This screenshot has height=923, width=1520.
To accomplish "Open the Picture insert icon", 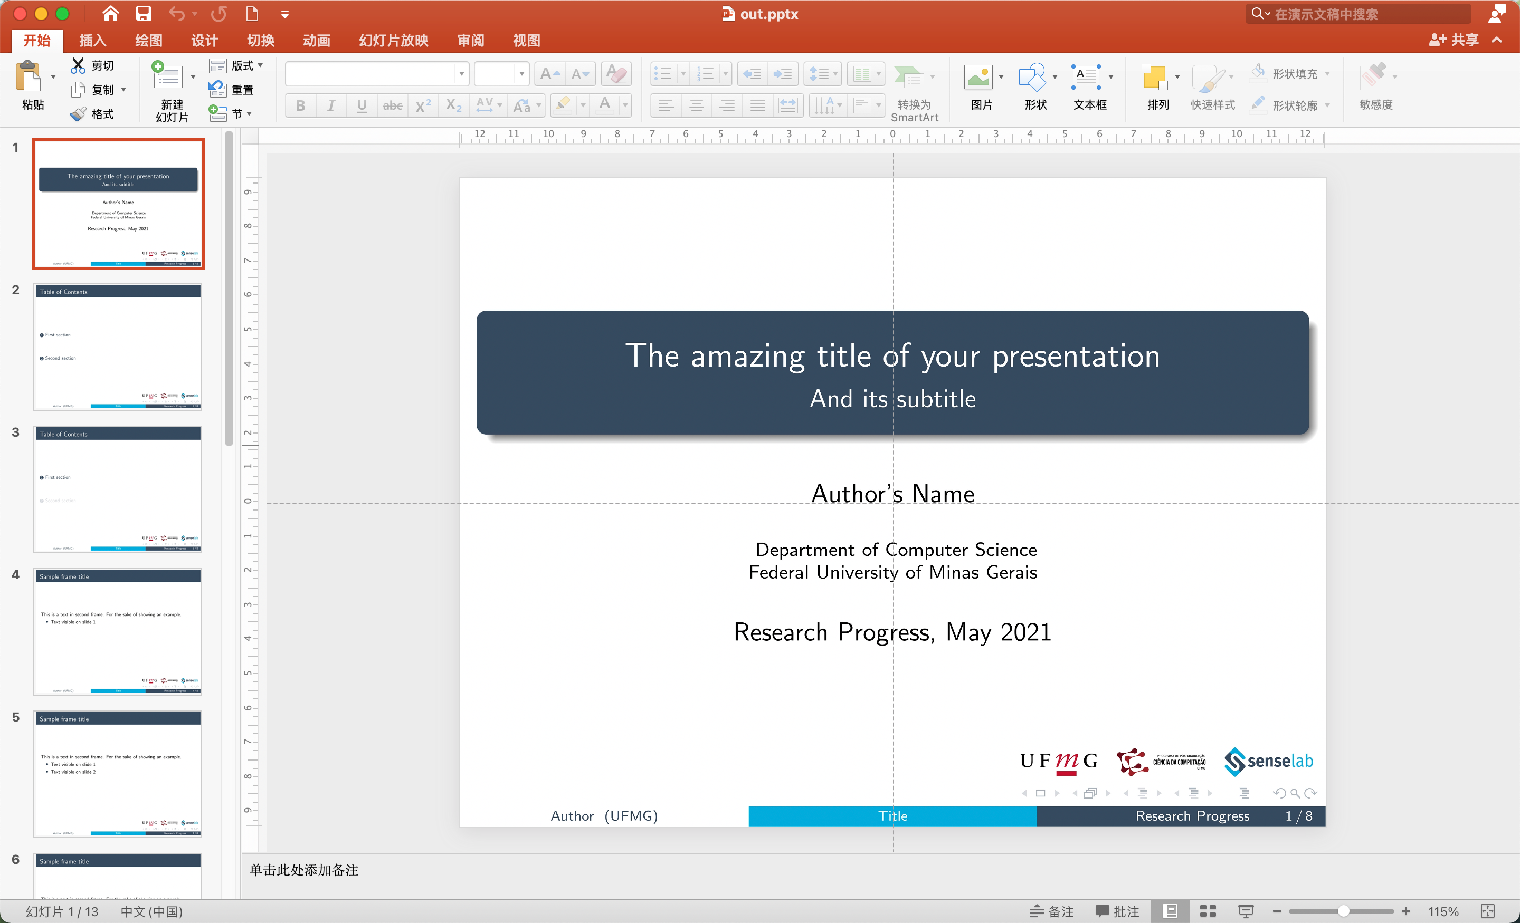I will [978, 78].
